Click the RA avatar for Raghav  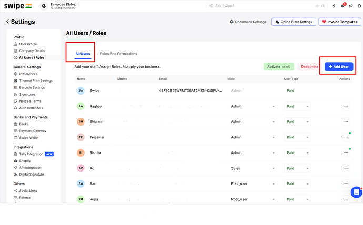click(x=80, y=106)
